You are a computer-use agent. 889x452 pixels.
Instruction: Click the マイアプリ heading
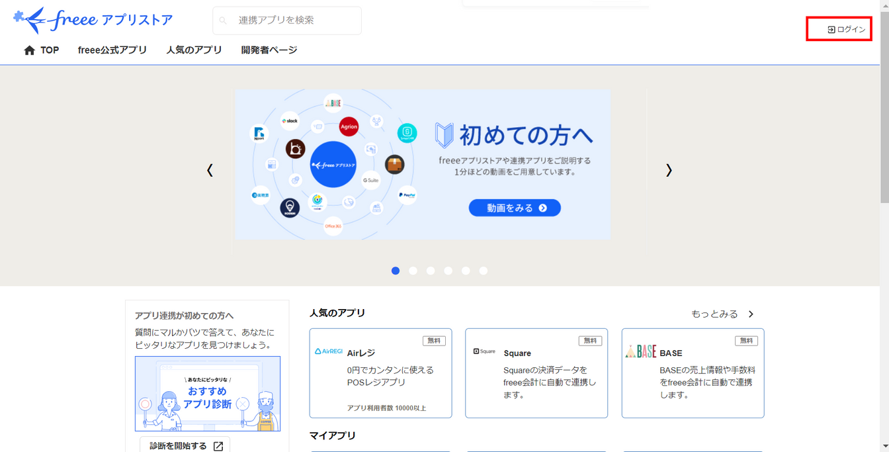[333, 435]
